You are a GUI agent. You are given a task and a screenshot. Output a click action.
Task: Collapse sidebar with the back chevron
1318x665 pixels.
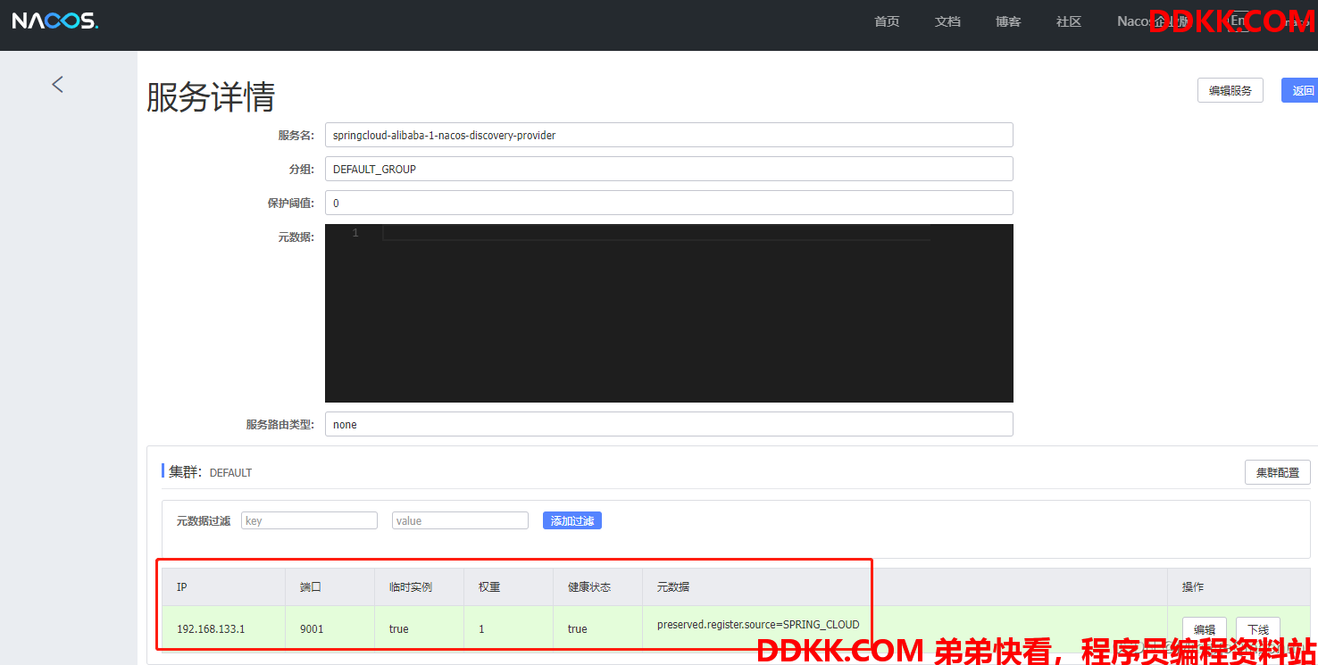pos(58,85)
